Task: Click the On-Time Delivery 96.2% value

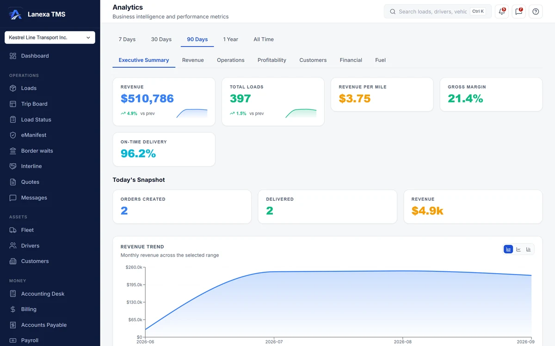Action: pyautogui.click(x=138, y=154)
